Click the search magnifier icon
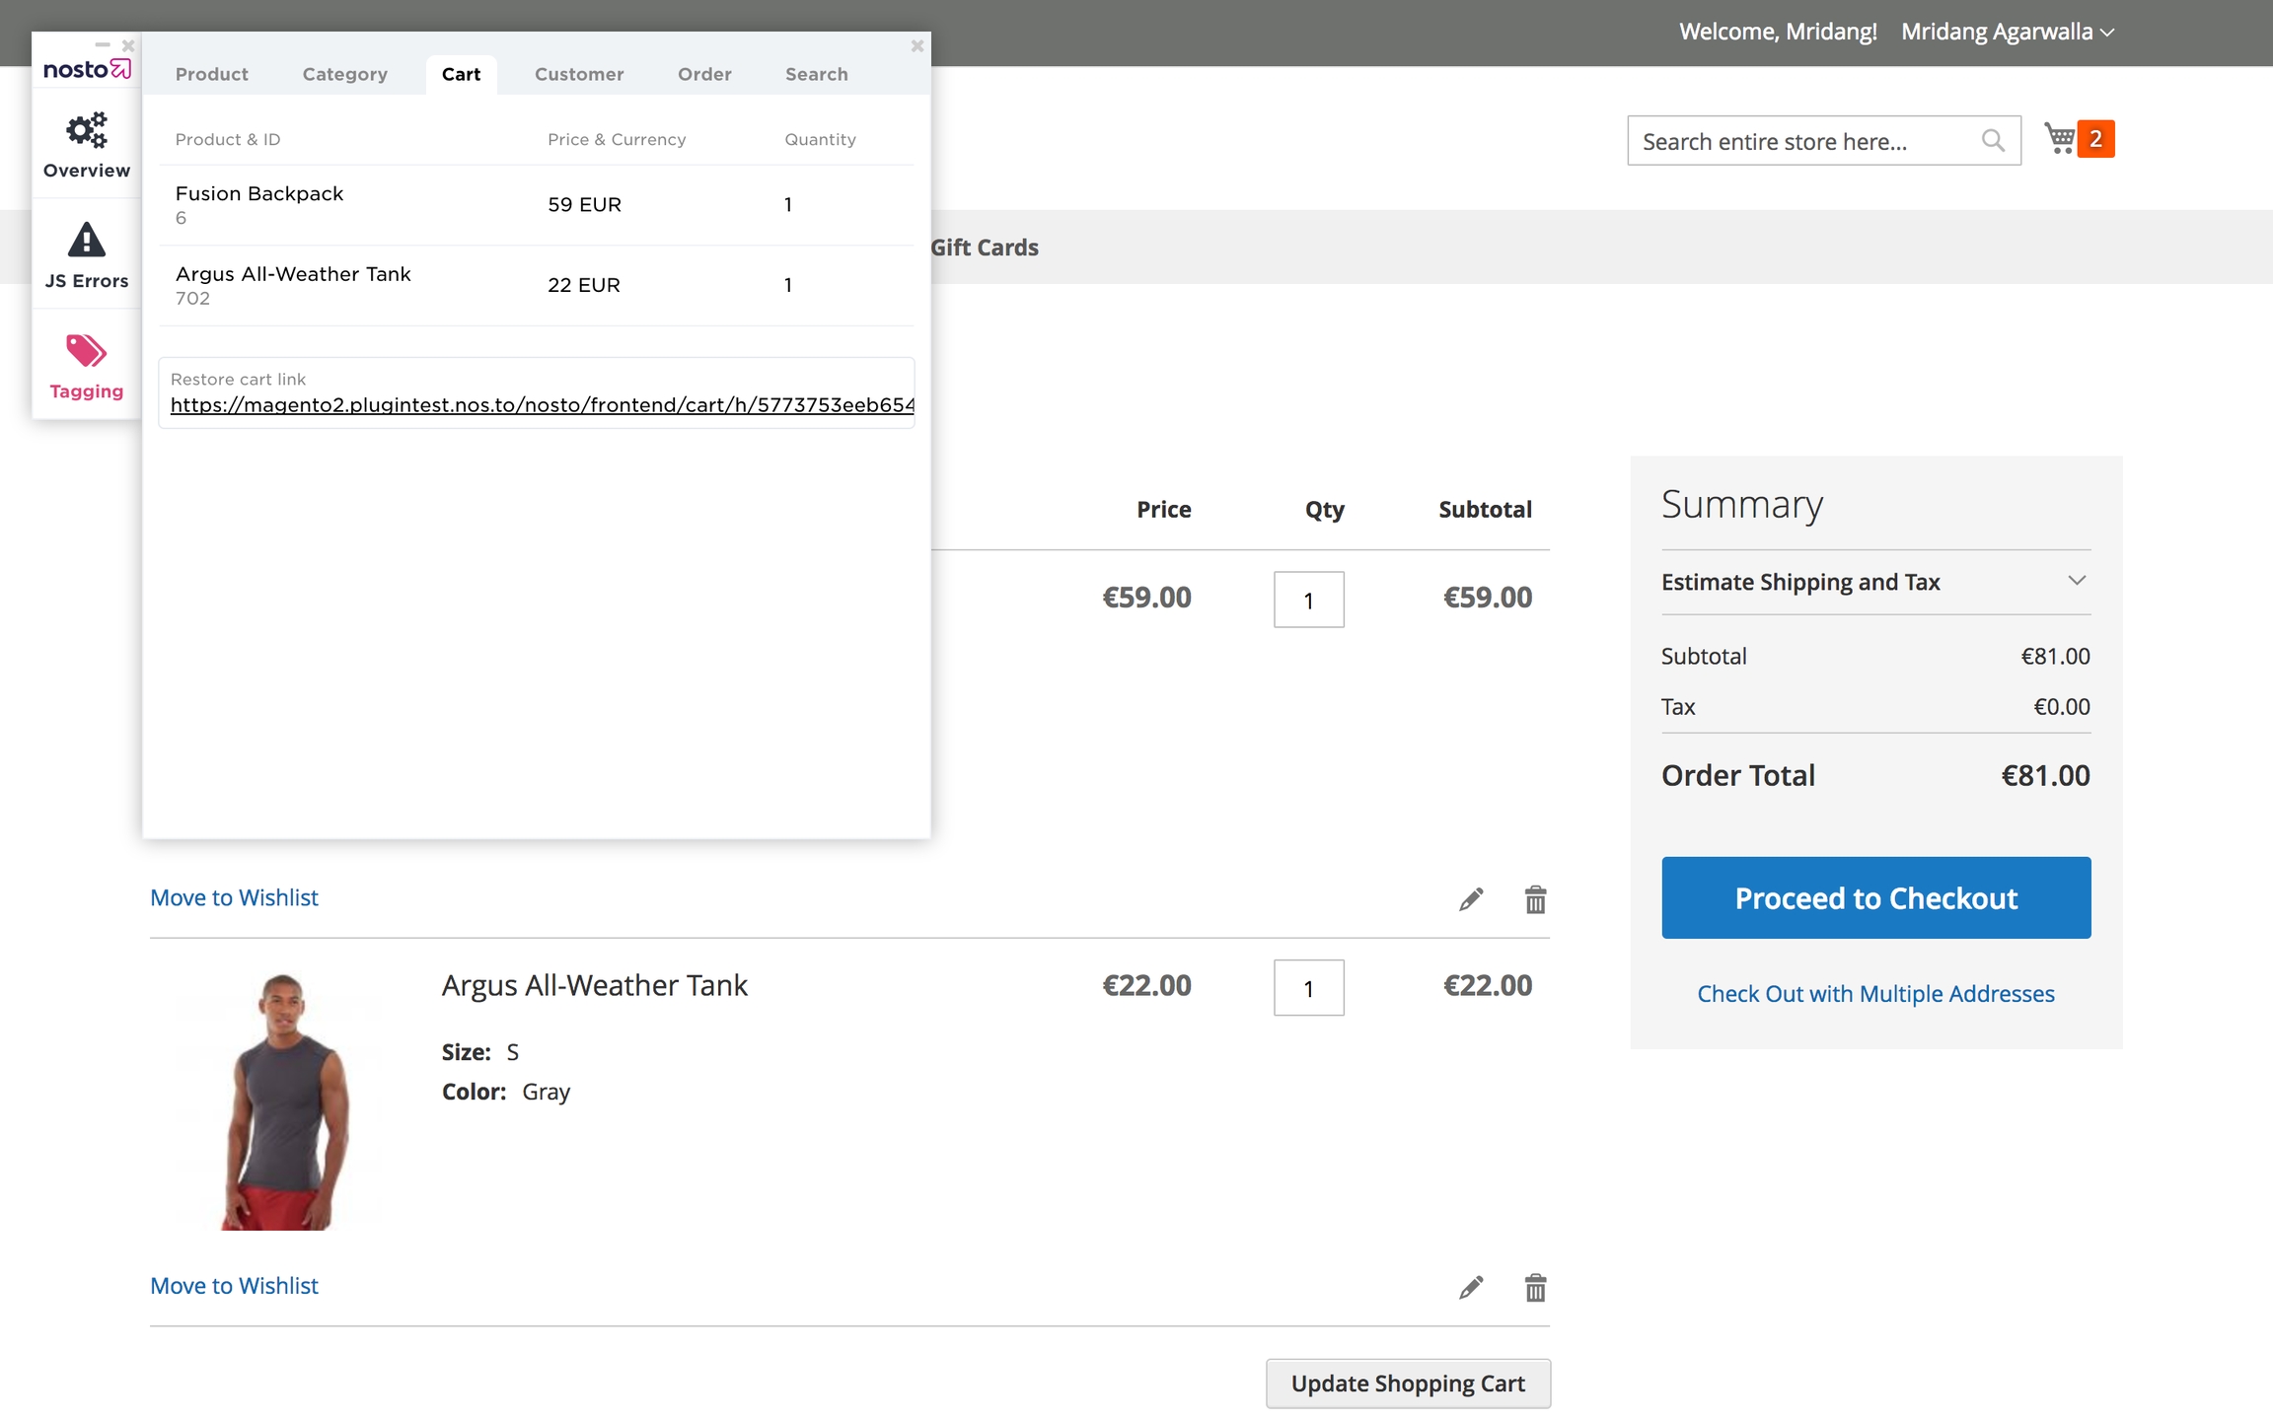The width and height of the screenshot is (2273, 1420). click(x=1993, y=141)
